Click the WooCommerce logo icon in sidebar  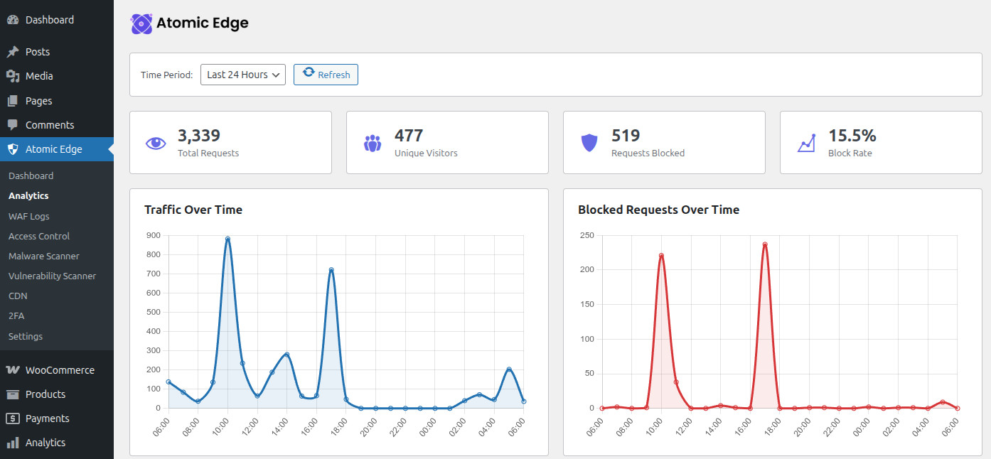[x=13, y=369]
